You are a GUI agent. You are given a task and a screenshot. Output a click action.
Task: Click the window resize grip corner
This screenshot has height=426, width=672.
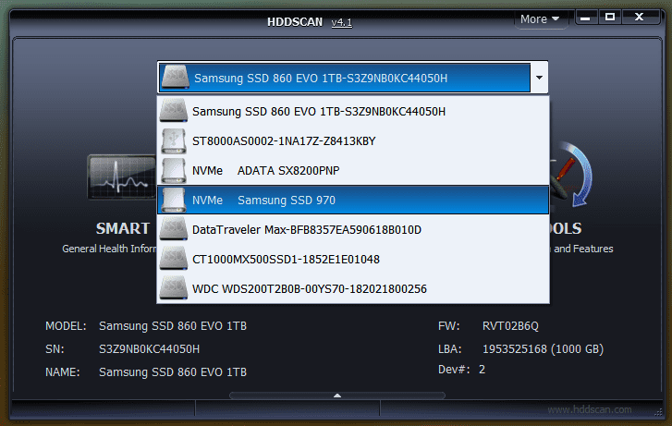pyautogui.click(x=658, y=412)
